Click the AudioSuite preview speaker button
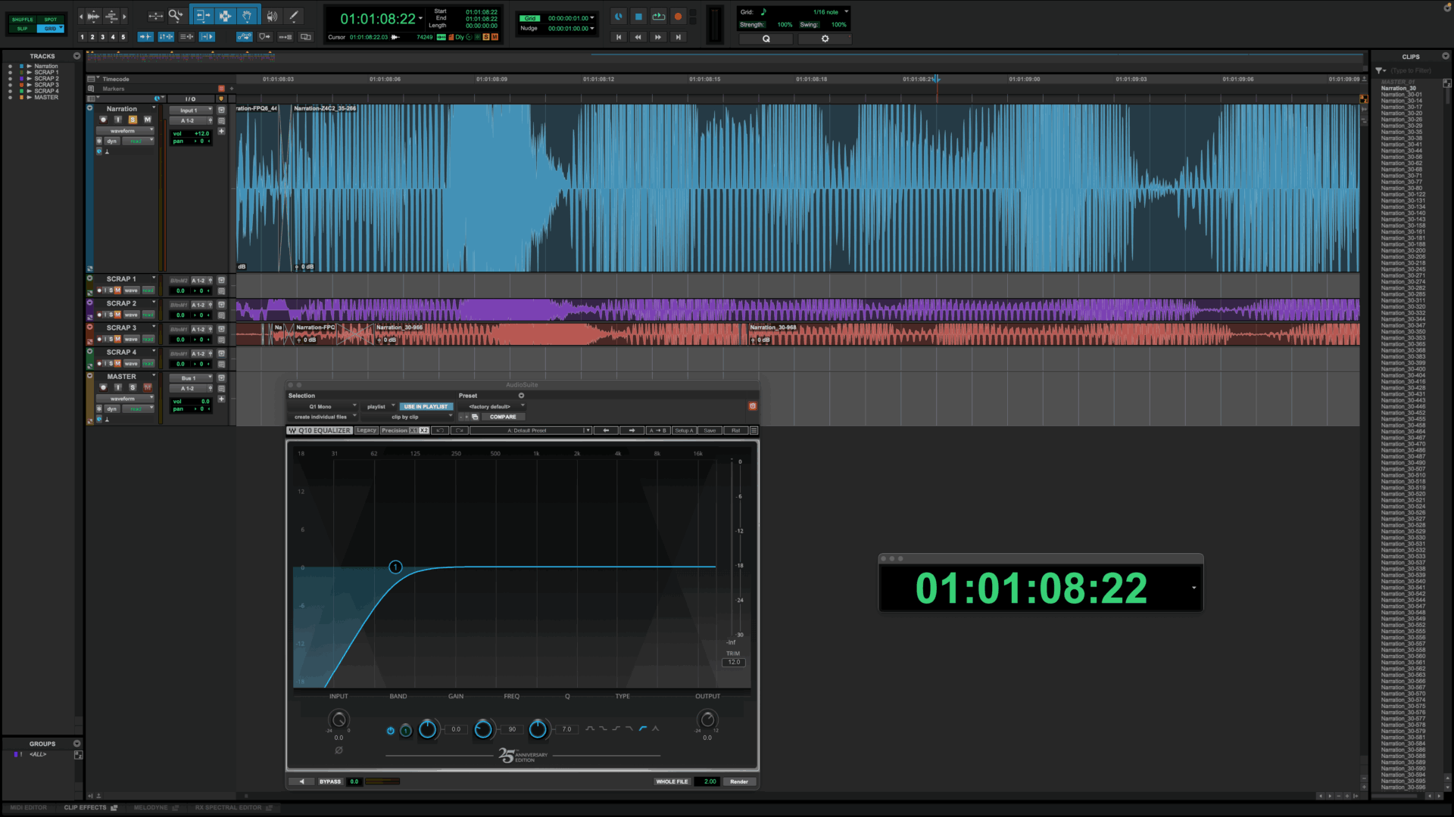 pos(301,781)
